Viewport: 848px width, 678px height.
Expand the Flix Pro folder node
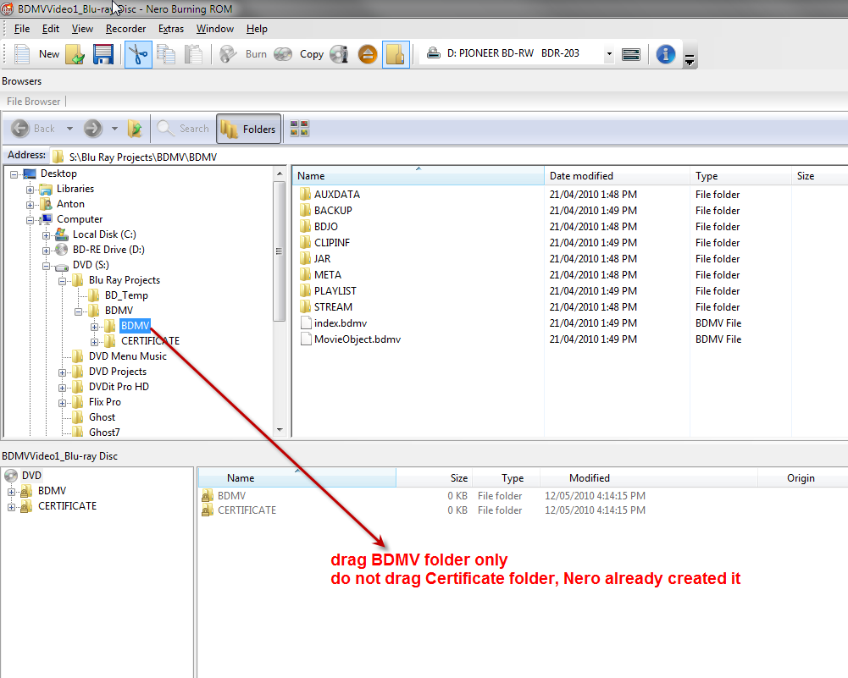point(62,403)
